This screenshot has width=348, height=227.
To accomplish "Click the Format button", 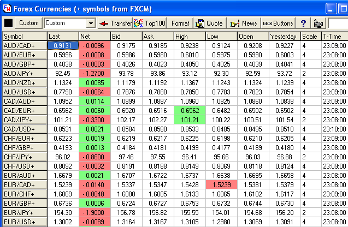I will point(180,23).
